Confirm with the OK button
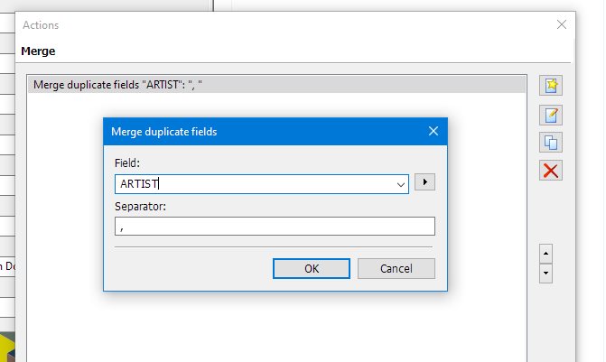 [x=312, y=268]
